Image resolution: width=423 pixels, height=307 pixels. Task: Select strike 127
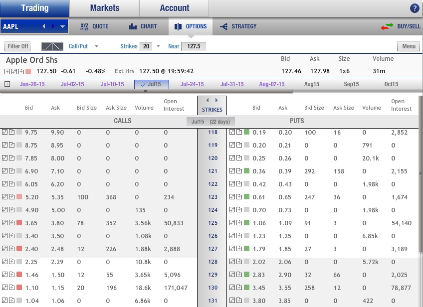coord(212,249)
